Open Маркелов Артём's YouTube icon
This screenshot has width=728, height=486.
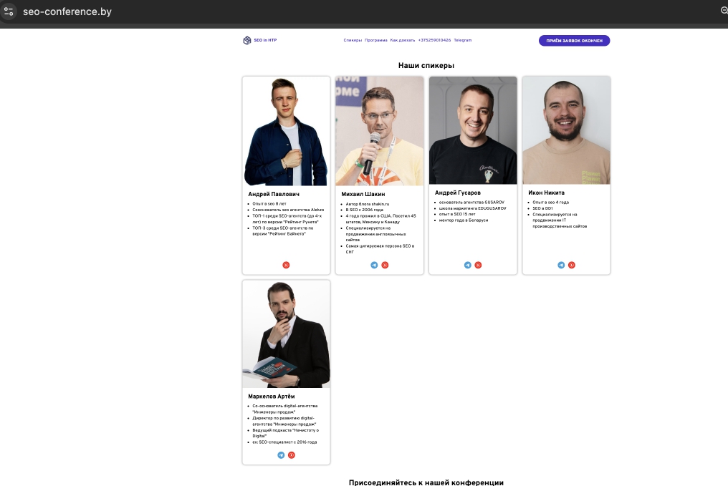[x=292, y=455]
